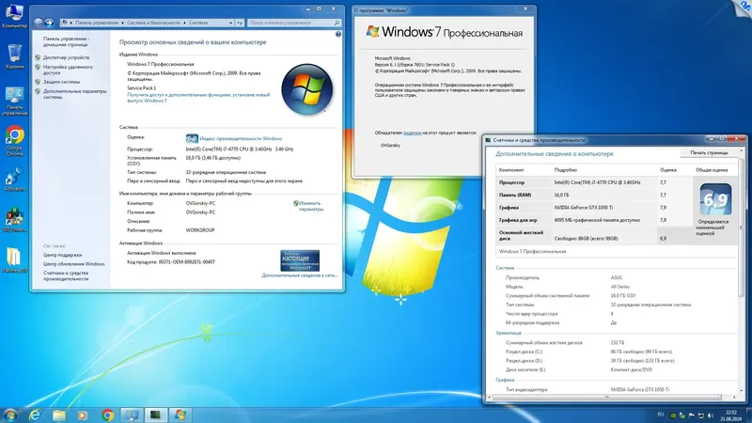Click the Панель управления breadcrumb
The height and width of the screenshot is (423, 752).
click(97, 23)
